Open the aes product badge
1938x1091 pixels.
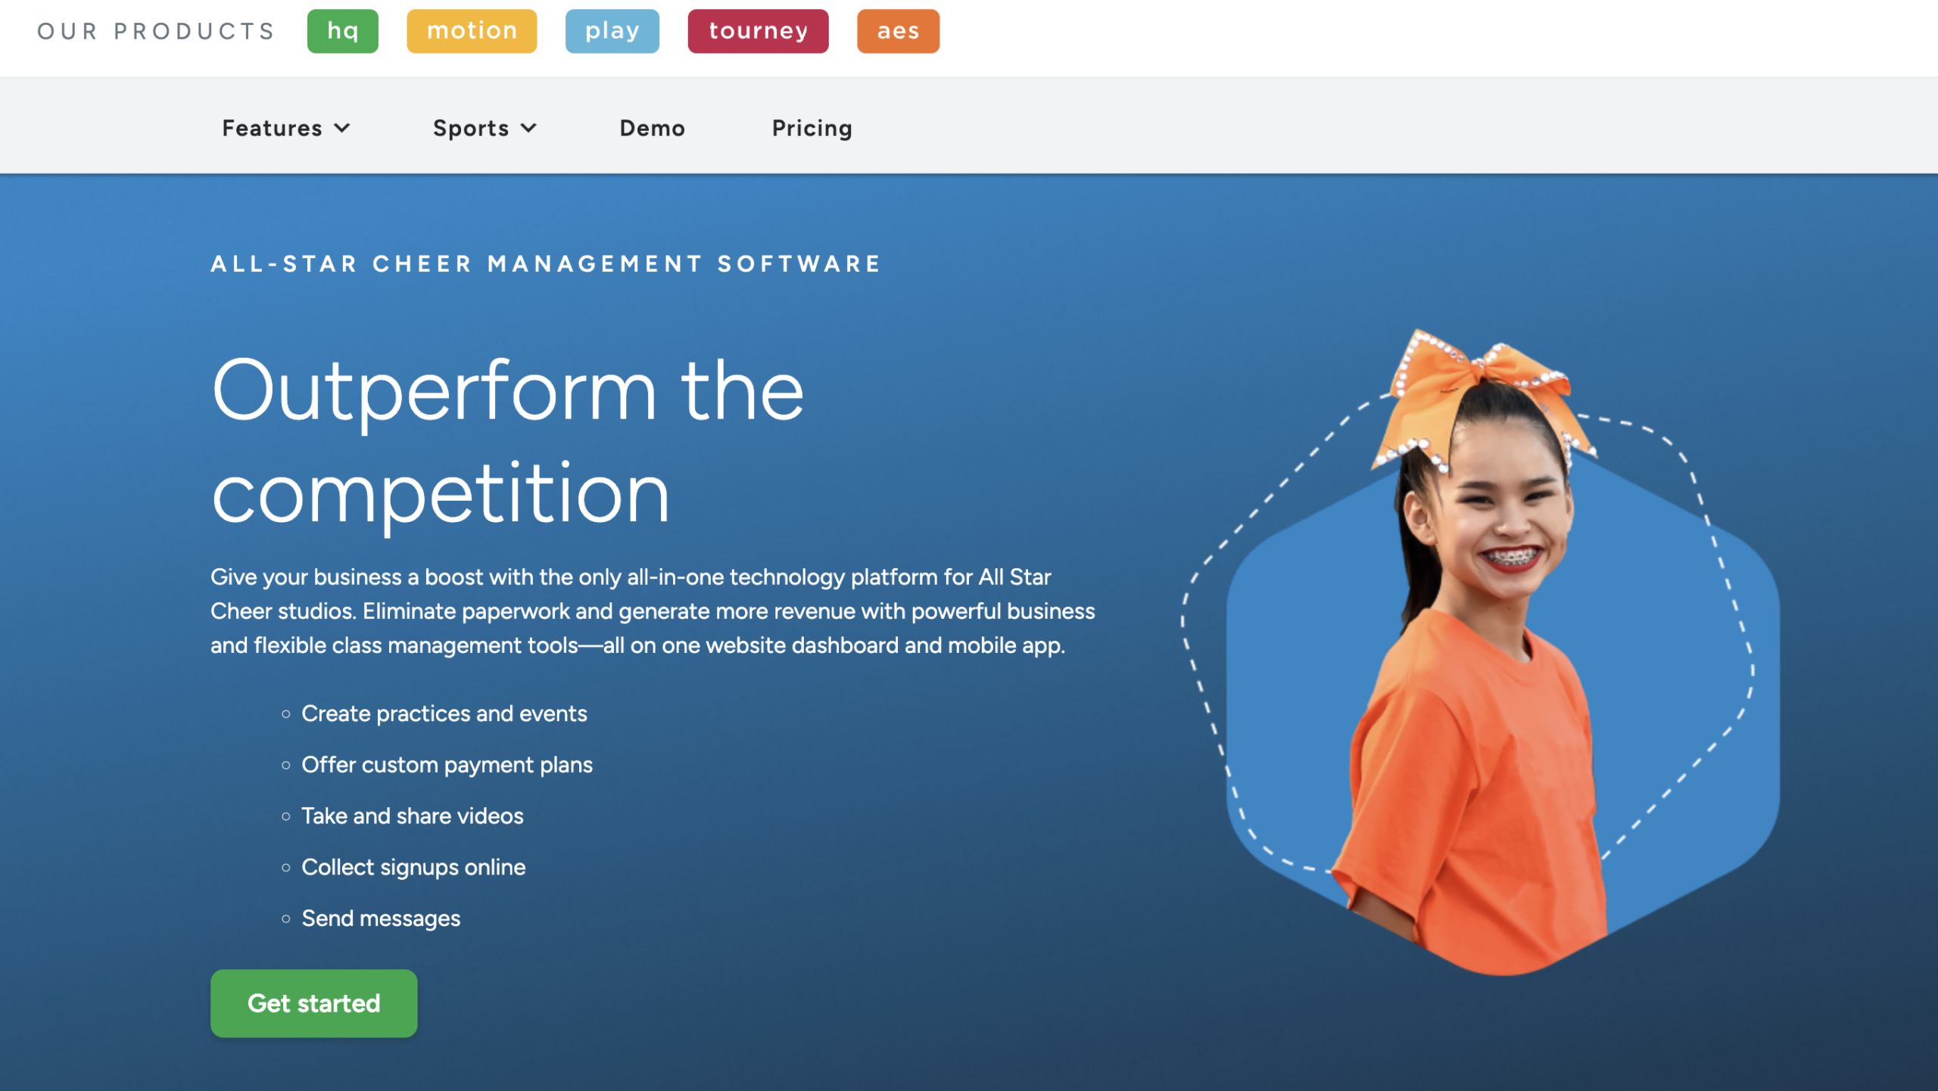coord(897,31)
